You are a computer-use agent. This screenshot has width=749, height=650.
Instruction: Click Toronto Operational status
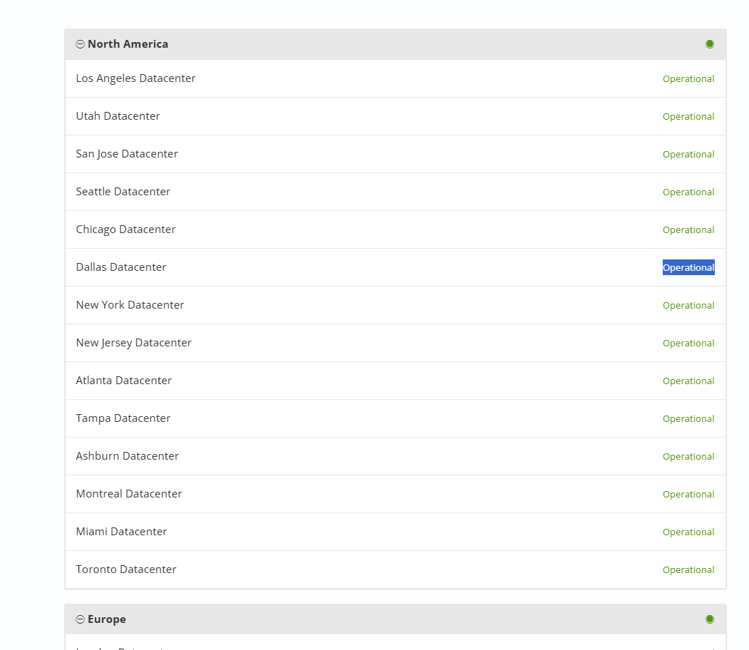(x=688, y=569)
